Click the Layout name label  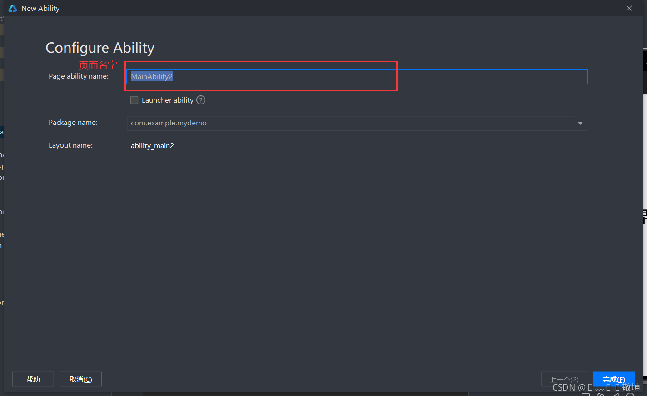(x=70, y=145)
